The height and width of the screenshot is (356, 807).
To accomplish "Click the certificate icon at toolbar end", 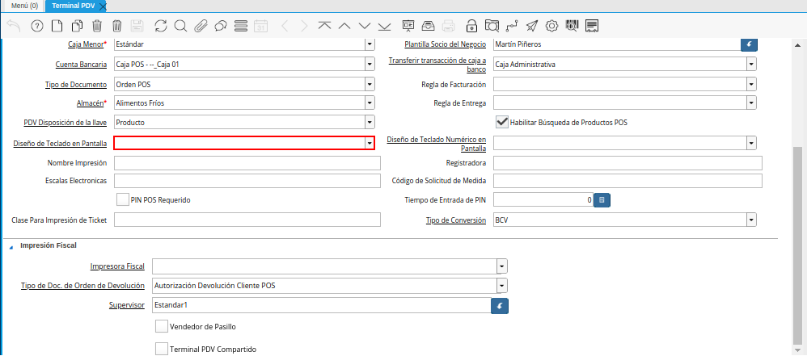I will 592,26.
